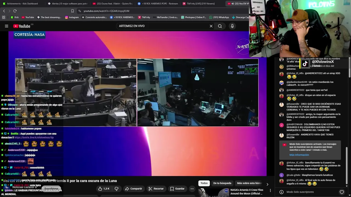Open the YouTube hamburger guide menu
The height and width of the screenshot is (197, 351).
click(7, 26)
